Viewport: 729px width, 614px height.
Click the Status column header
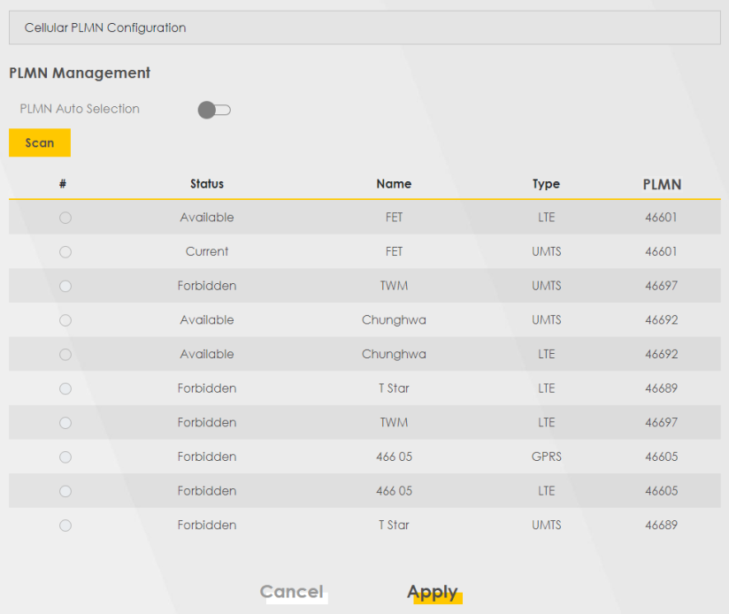tap(207, 184)
